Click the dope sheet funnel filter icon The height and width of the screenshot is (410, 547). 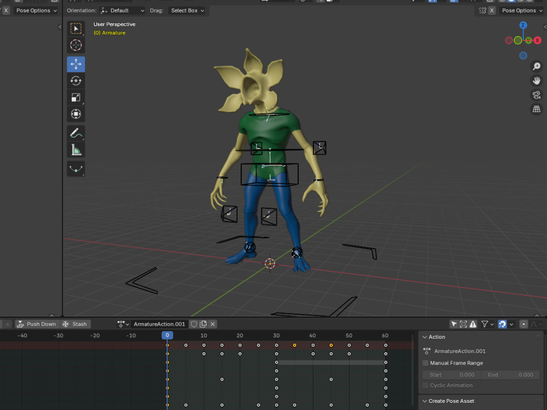(x=485, y=324)
